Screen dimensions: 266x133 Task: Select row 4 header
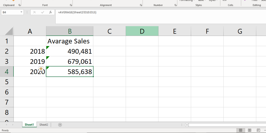pyautogui.click(x=7, y=71)
